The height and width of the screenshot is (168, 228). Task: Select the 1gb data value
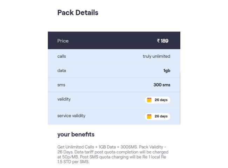point(167,71)
